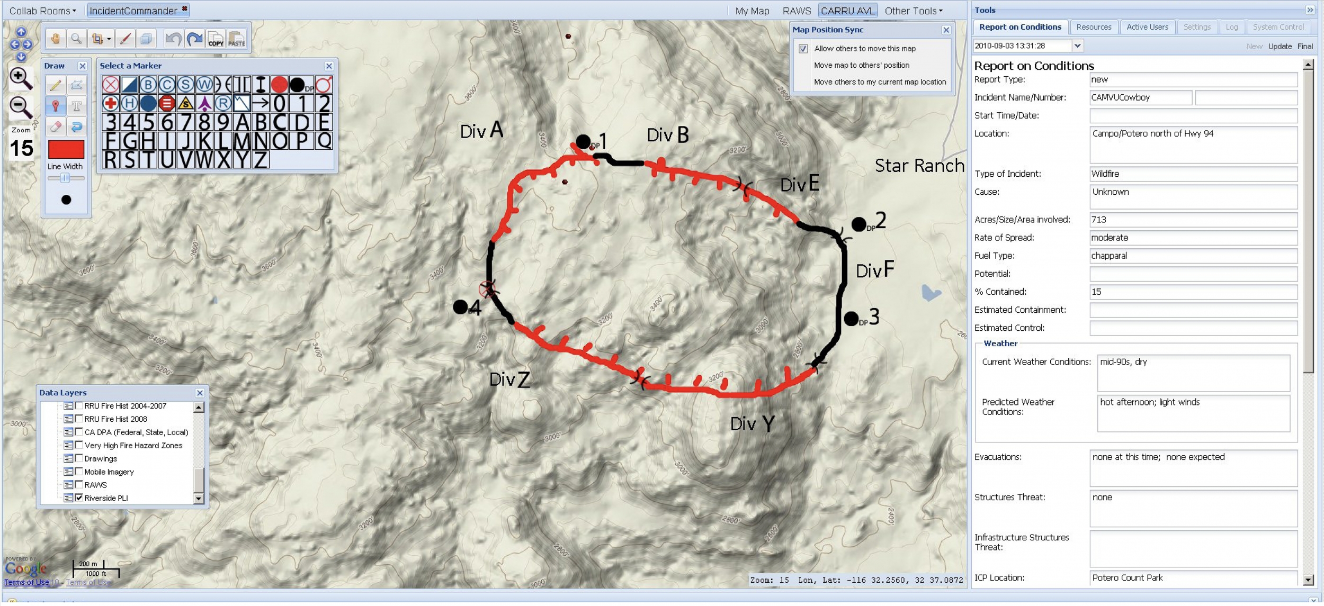Screen dimensions: 1324x606
Task: Scroll down the Data Layers list
Action: pos(198,498)
